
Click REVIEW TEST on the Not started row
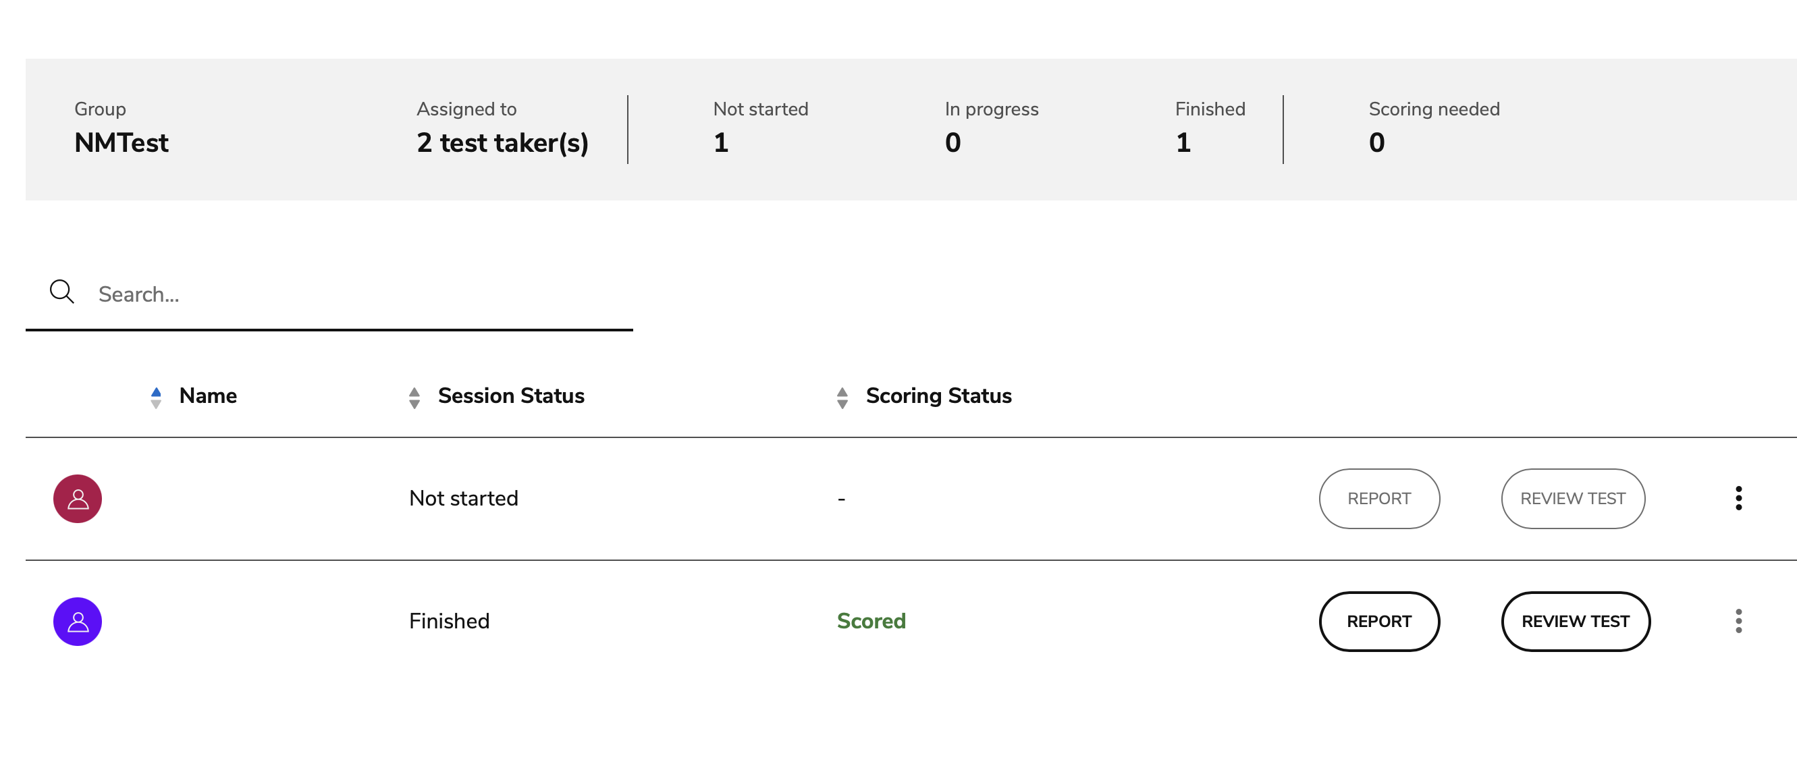pos(1572,498)
